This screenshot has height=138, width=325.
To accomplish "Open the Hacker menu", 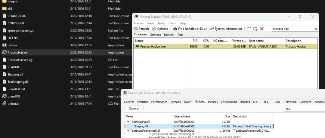I will pos(139,23).
